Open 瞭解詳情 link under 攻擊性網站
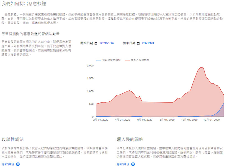Viewport: 227px width, 168px height. click(x=8, y=164)
